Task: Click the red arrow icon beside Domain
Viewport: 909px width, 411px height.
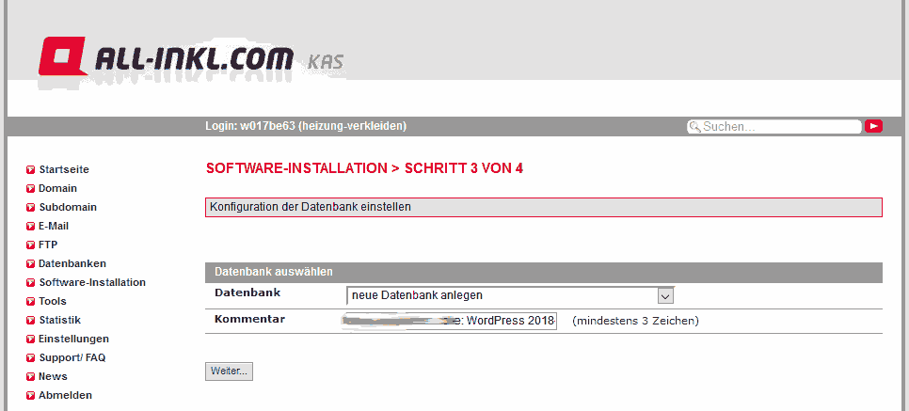Action: [31, 188]
